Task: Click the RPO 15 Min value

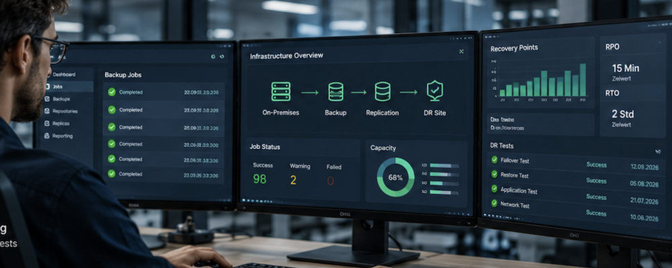Action: click(626, 68)
